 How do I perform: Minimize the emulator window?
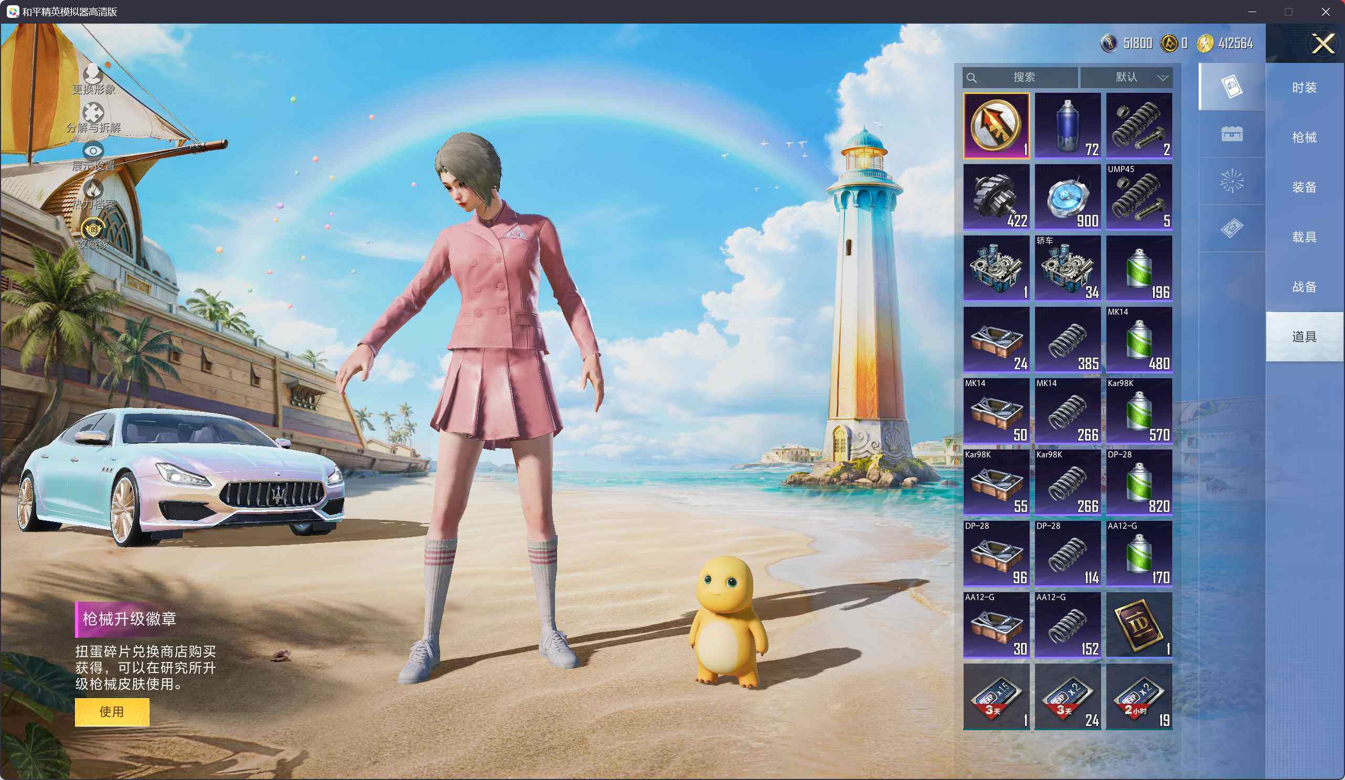coord(1252,12)
